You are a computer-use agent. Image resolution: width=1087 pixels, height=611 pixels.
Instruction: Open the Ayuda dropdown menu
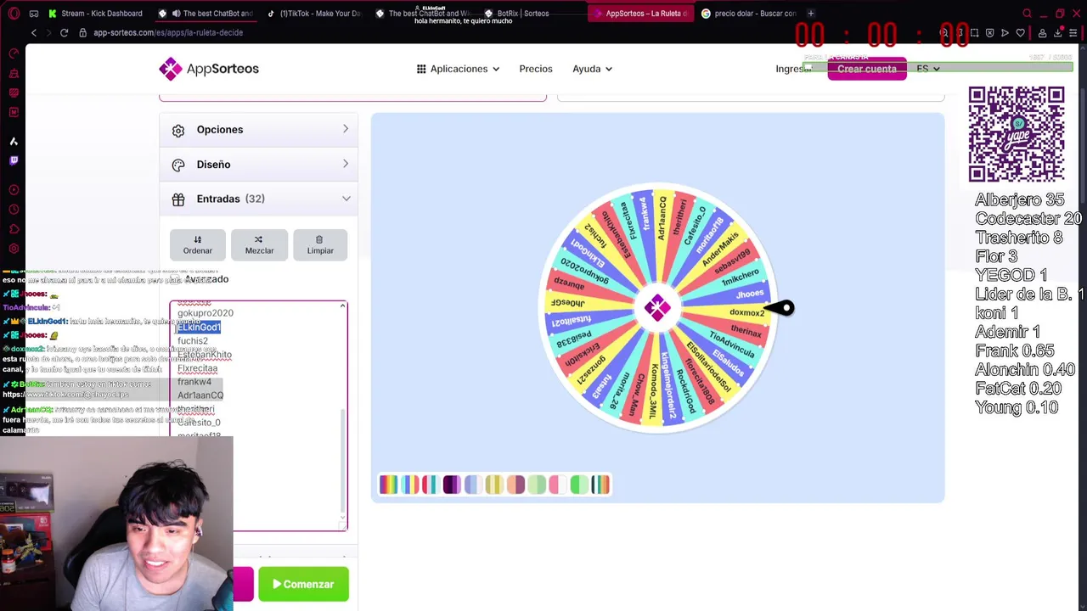(x=592, y=69)
